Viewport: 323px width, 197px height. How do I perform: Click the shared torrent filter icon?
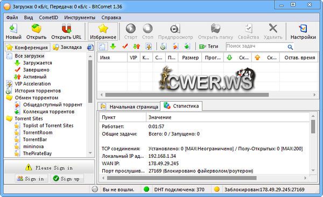click(175, 46)
